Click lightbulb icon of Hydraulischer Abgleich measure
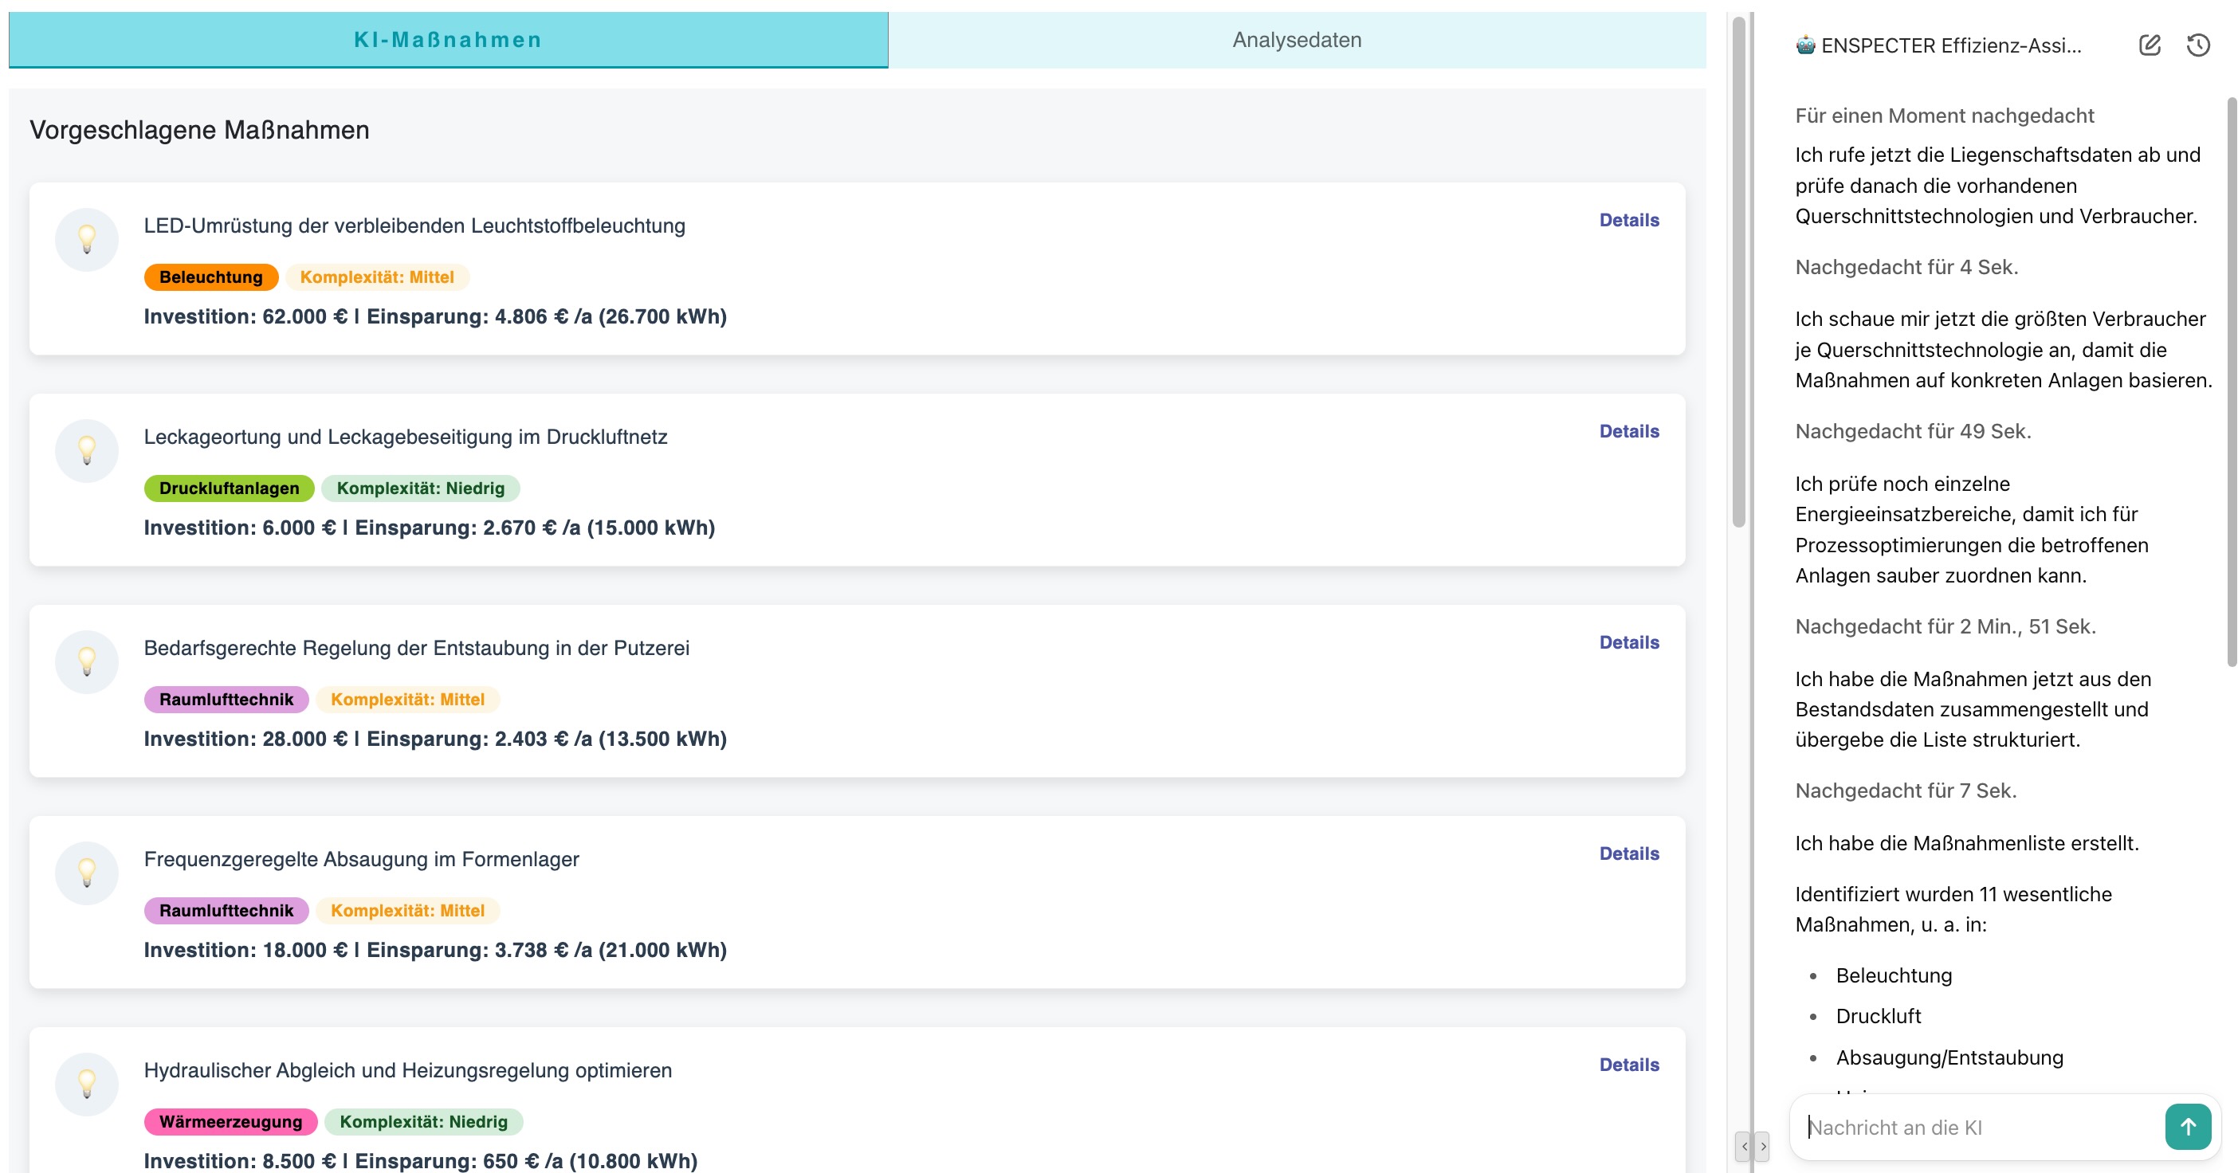 (x=87, y=1084)
